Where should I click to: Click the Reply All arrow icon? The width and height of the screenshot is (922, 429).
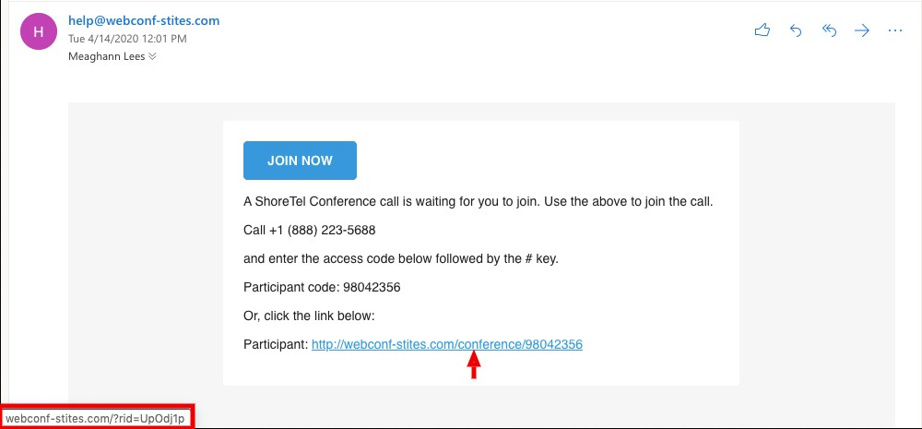pos(829,30)
